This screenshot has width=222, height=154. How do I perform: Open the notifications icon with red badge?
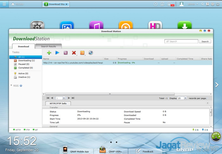pyautogui.click(x=172, y=4)
